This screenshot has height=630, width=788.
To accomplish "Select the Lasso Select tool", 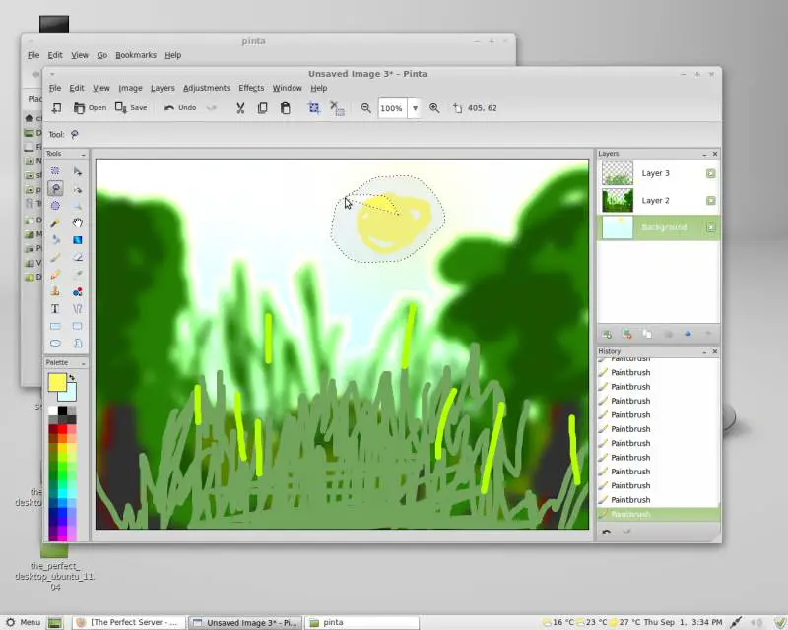I will (x=55, y=188).
